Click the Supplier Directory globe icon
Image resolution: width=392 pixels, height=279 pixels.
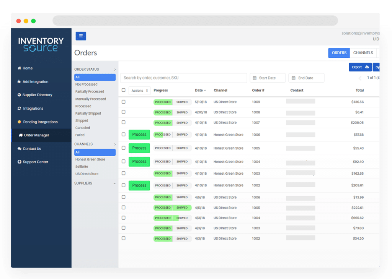click(19, 95)
